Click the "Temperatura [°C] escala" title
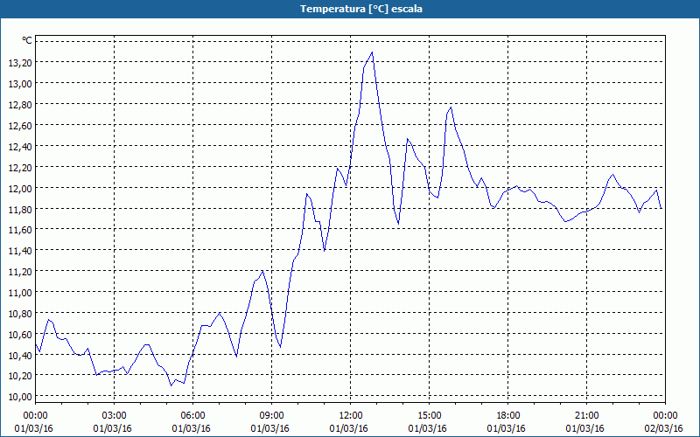Viewport: 700px width, 437px height. point(361,9)
